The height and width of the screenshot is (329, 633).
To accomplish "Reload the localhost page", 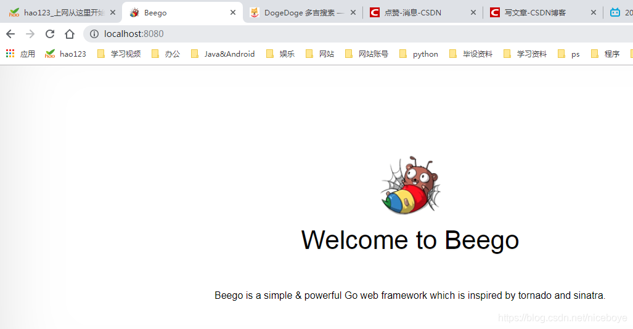I will (x=50, y=34).
